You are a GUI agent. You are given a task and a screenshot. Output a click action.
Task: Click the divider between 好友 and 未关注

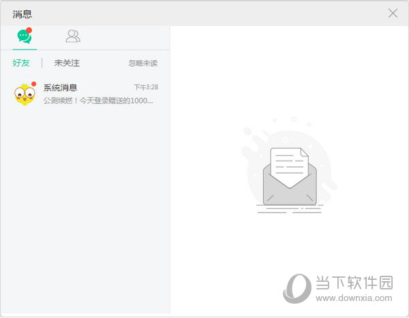(42, 63)
